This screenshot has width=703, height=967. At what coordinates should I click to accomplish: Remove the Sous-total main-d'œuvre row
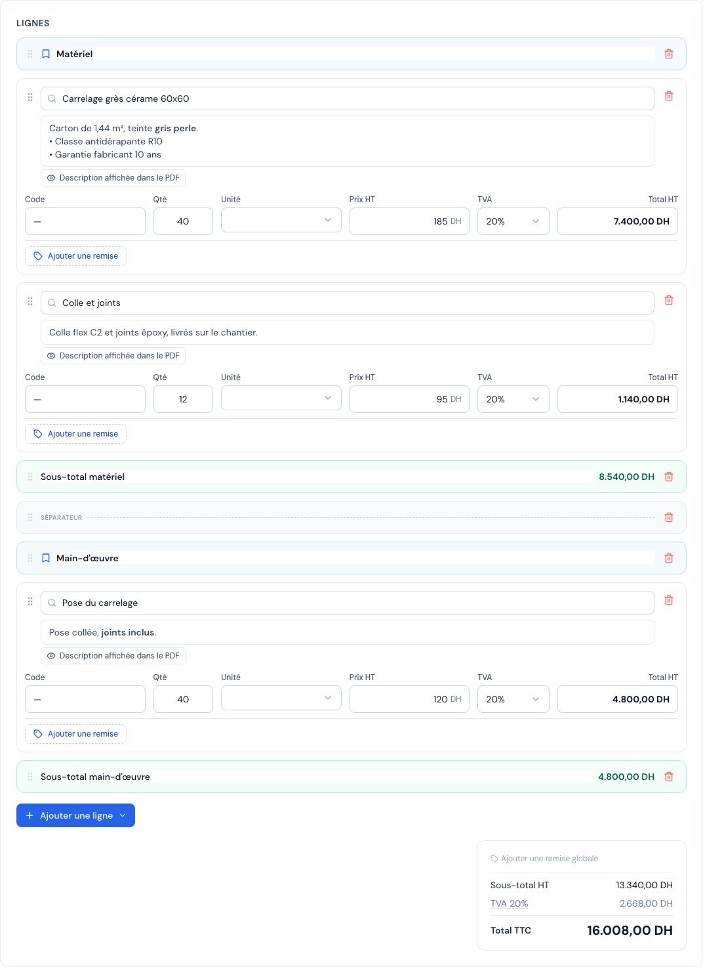coord(669,777)
